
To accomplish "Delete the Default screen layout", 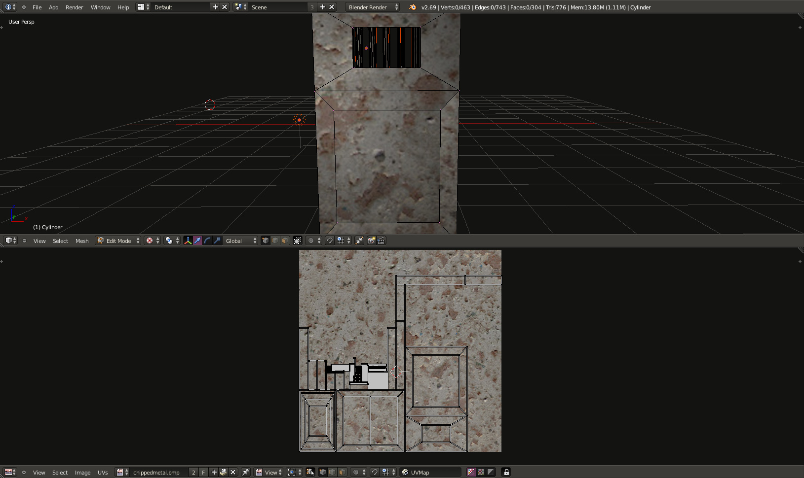I will point(225,7).
